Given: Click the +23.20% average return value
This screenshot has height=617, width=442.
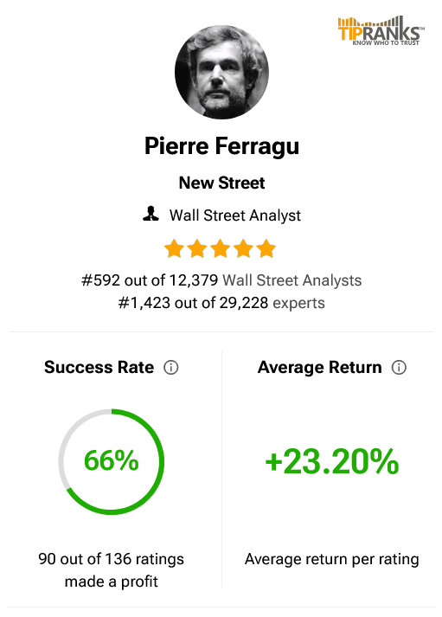Looking at the screenshot, I should [x=332, y=461].
